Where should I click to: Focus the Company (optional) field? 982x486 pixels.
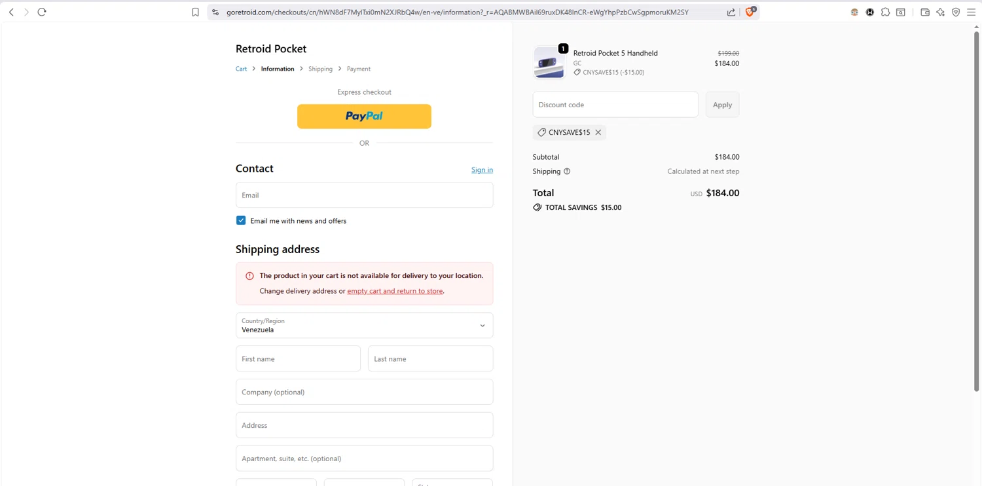tap(364, 392)
